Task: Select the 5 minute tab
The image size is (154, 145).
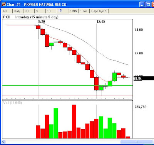Action: [x=40, y=11]
